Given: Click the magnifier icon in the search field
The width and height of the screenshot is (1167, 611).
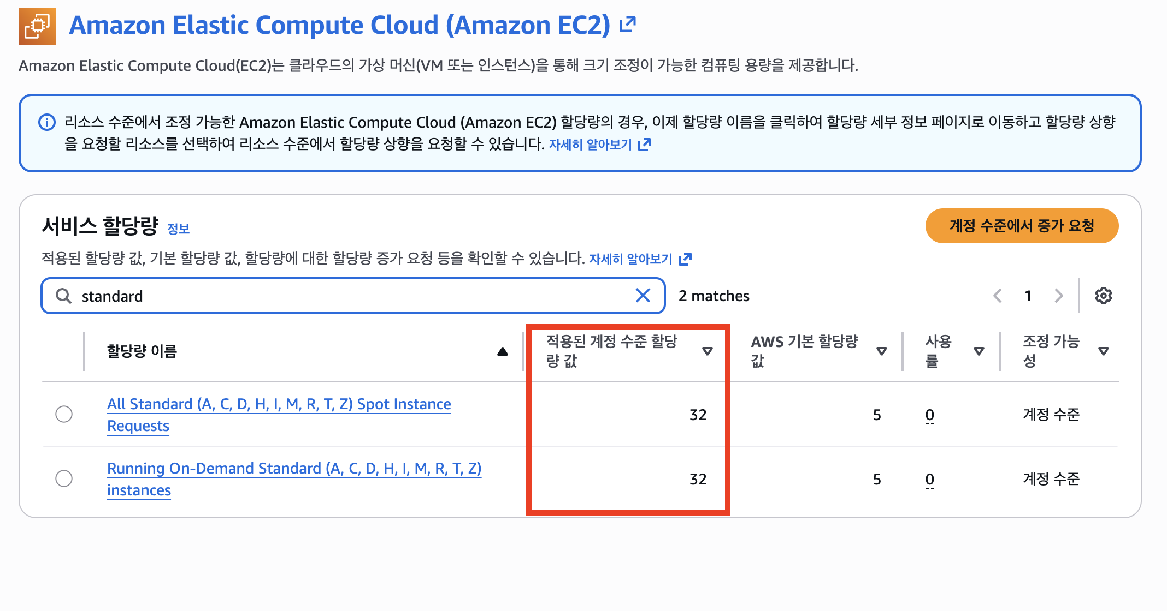Looking at the screenshot, I should point(63,295).
